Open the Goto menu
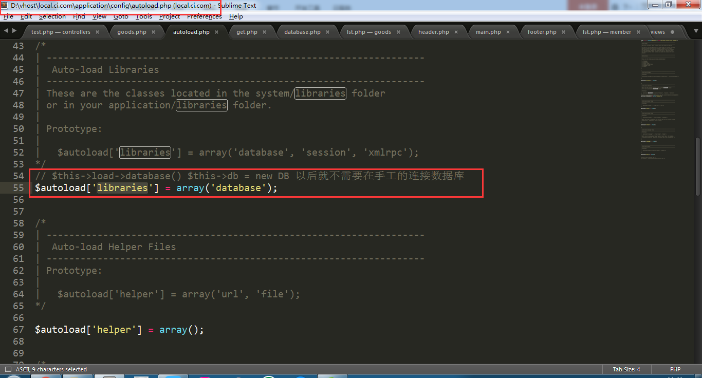The height and width of the screenshot is (378, 702). [121, 16]
